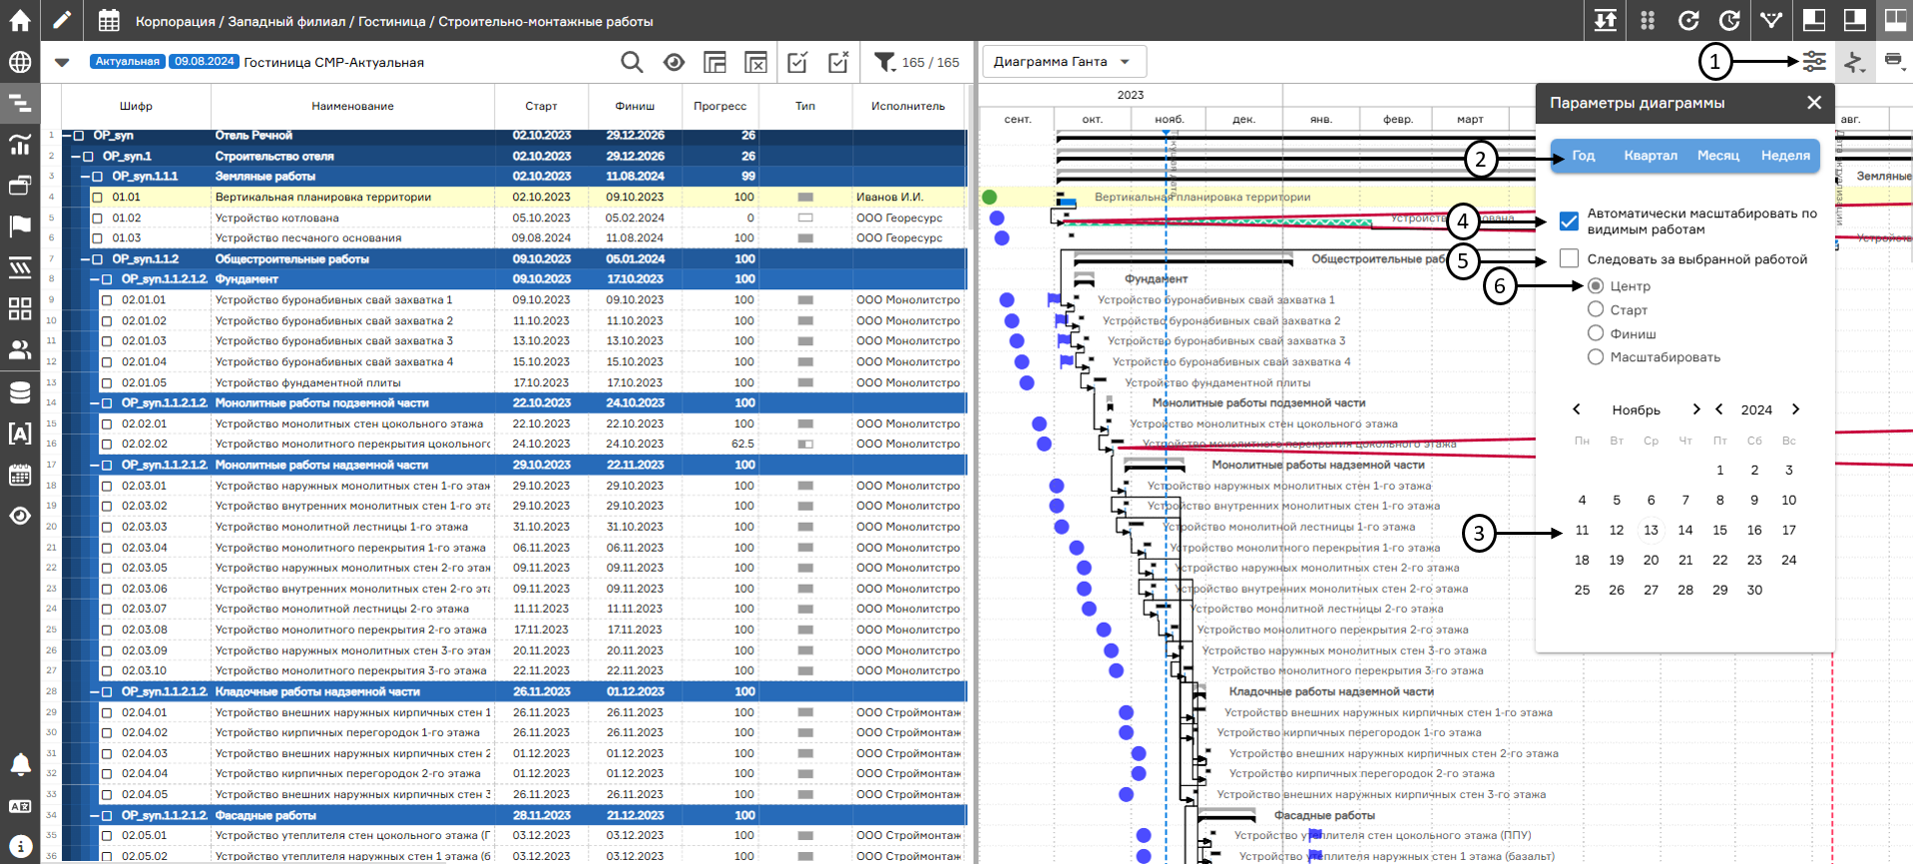
Task: Switch language with the AZ icon
Action: pyautogui.click(x=20, y=806)
